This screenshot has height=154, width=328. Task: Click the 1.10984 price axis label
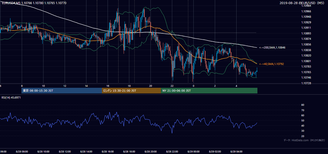(306, 6)
